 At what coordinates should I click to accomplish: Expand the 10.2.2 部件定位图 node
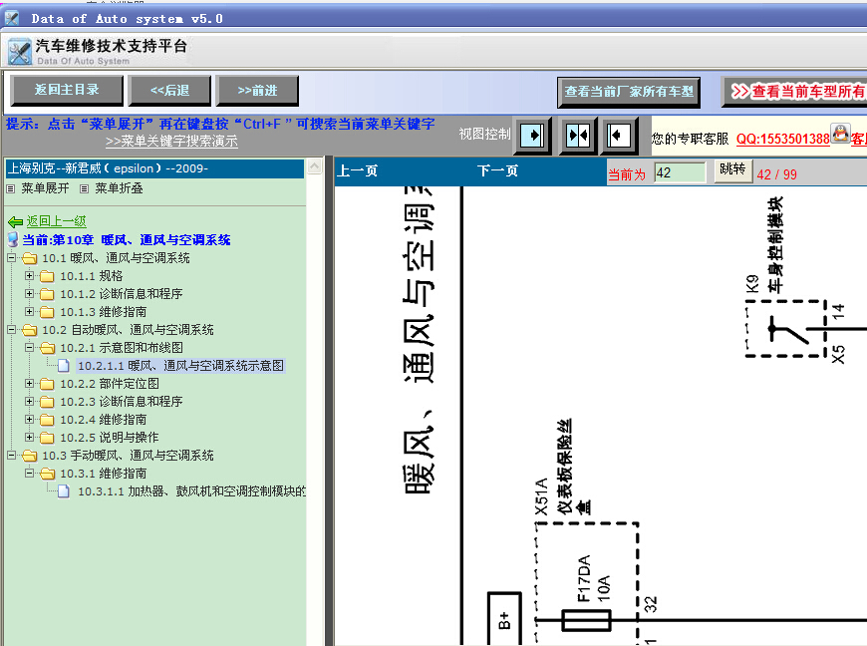tap(29, 383)
